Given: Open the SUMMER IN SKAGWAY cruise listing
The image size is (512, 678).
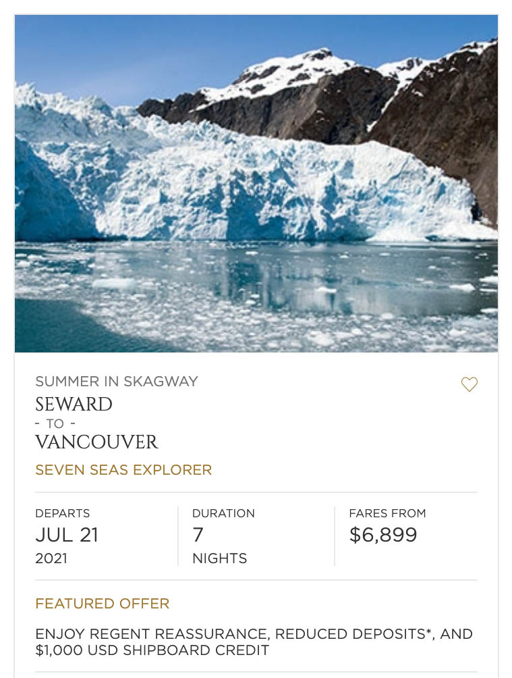Looking at the screenshot, I should pyautogui.click(x=117, y=382).
